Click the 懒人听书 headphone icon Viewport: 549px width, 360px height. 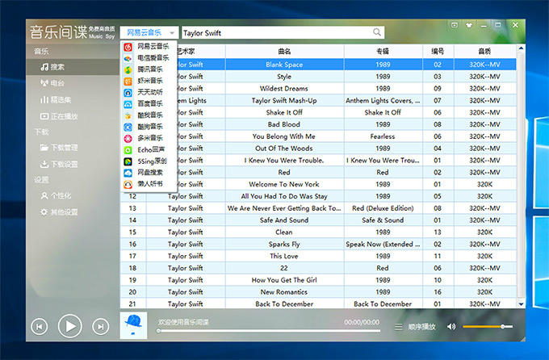tap(128, 184)
